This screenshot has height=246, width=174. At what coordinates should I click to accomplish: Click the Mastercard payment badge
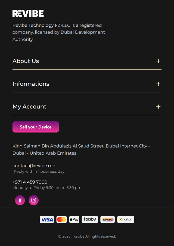tap(61, 220)
